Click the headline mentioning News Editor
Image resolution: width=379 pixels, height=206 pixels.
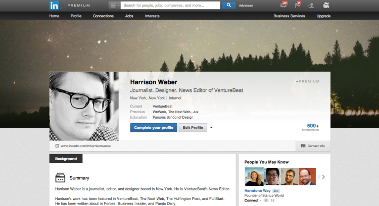pos(186,90)
